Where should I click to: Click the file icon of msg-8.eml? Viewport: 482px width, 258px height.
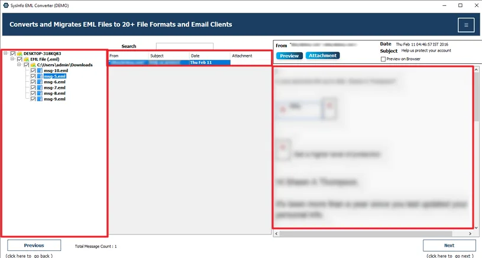[40, 93]
